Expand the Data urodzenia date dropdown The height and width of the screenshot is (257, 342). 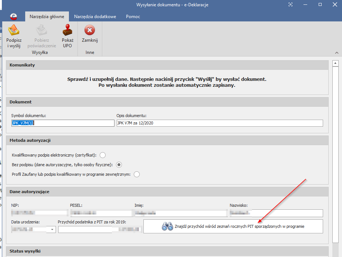pos(52,230)
